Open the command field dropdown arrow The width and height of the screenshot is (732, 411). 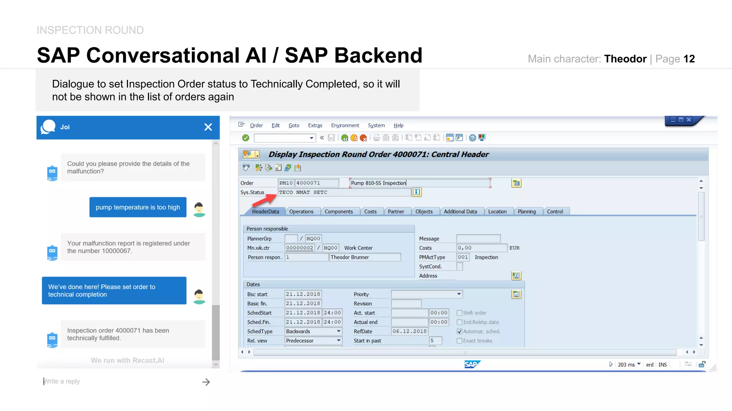312,138
